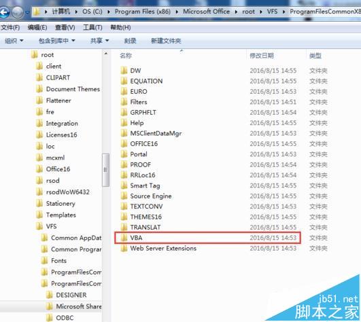361x322 pixels.
Task: Select Document Themes in the tree
Action: [x=73, y=89]
